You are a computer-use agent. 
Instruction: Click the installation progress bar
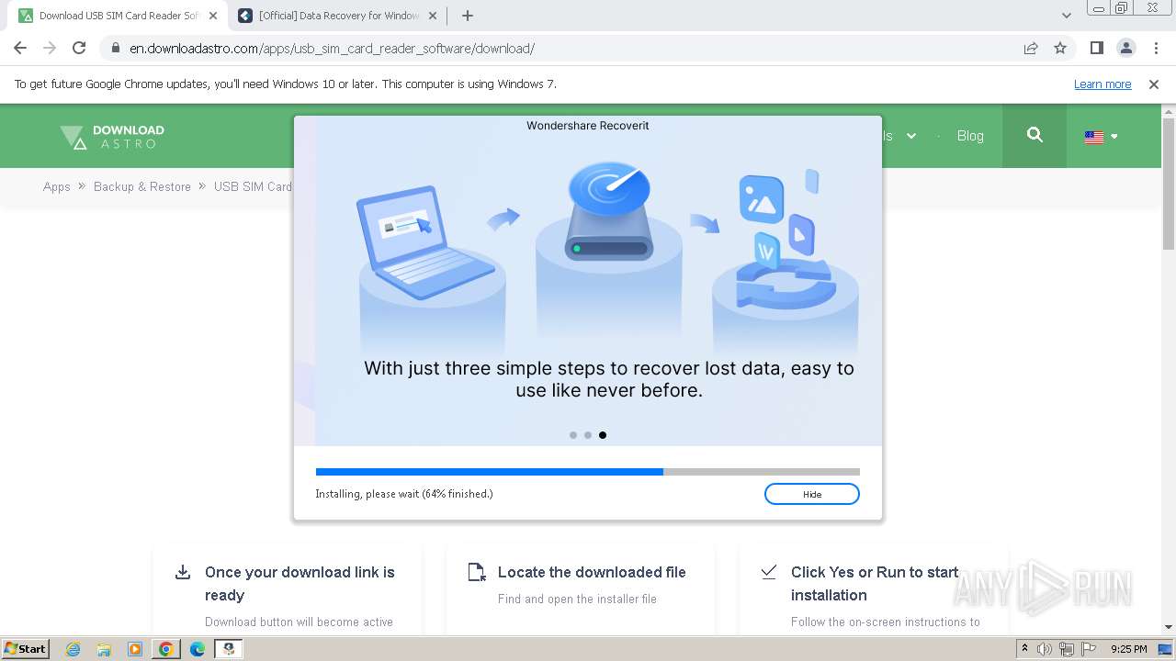[x=587, y=472]
